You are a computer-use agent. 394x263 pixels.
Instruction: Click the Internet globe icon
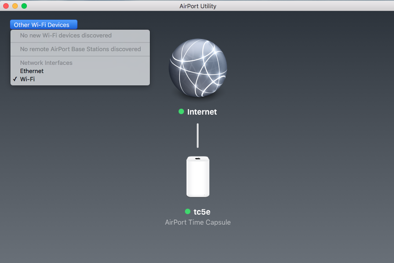coord(198,68)
